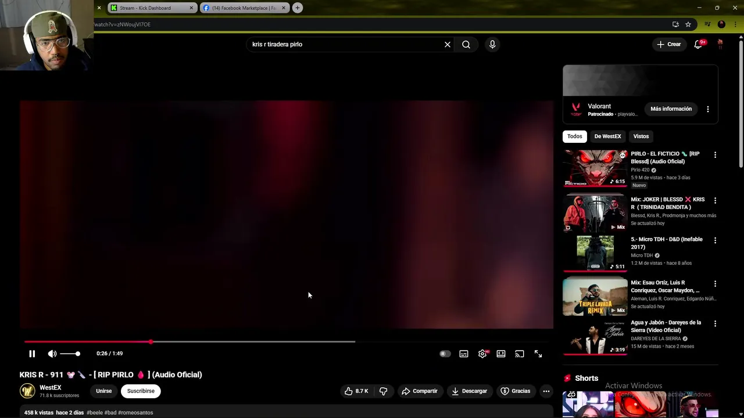Open the notifications bell
This screenshot has width=744, height=418.
pos(698,44)
